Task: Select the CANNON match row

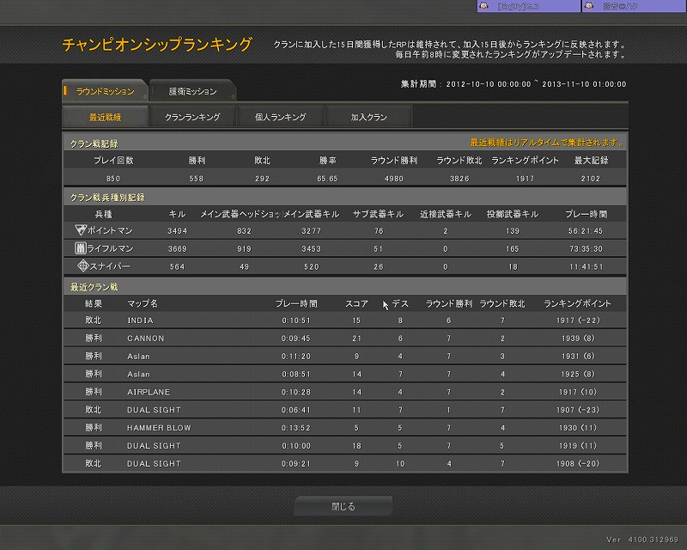Action: tap(343, 339)
